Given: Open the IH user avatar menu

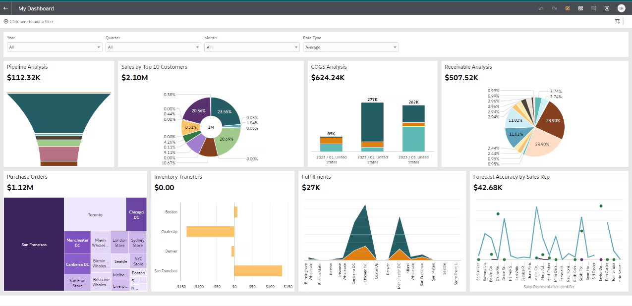Looking at the screenshot, I should (621, 8).
